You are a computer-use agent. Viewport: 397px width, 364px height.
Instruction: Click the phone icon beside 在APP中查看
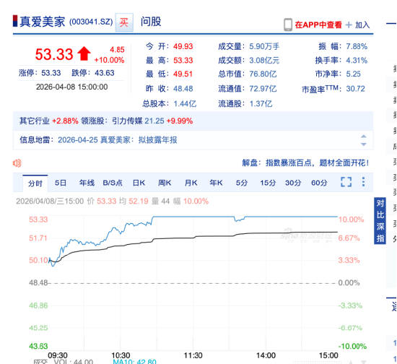tap(288, 25)
